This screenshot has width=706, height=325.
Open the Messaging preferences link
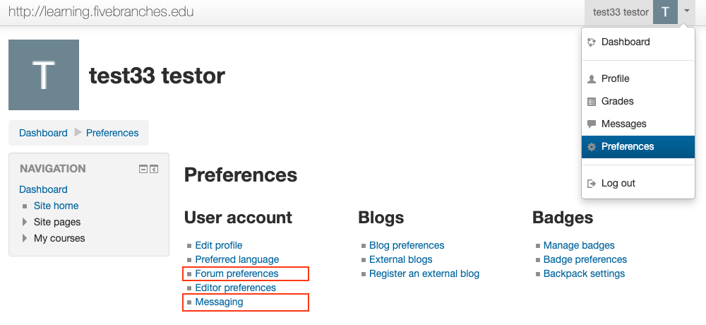(x=220, y=302)
